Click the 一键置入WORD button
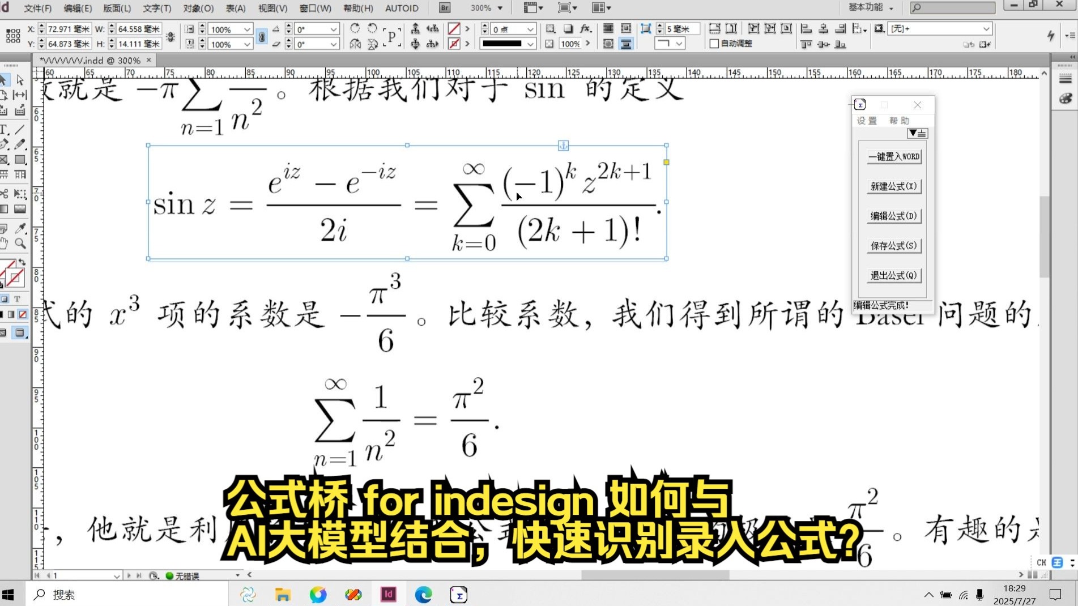Image resolution: width=1078 pixels, height=606 pixels. [x=894, y=156]
